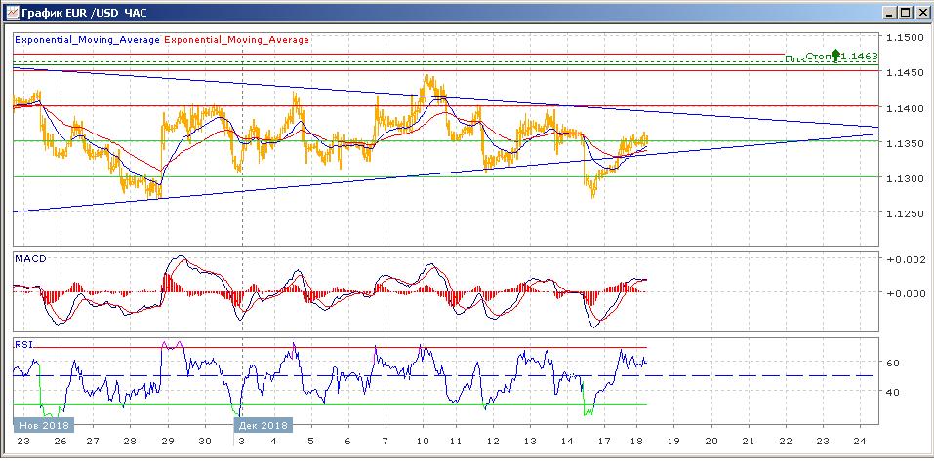The width and height of the screenshot is (934, 461).
Task: Click date label 23 at left of time axis
Action: (x=23, y=442)
